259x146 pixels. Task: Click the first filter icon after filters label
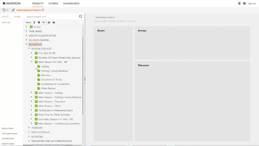[34, 23]
